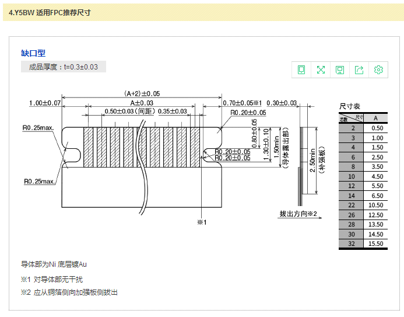This screenshot has height=317, width=404.
Task: Click the table column header A
Action: point(377,118)
